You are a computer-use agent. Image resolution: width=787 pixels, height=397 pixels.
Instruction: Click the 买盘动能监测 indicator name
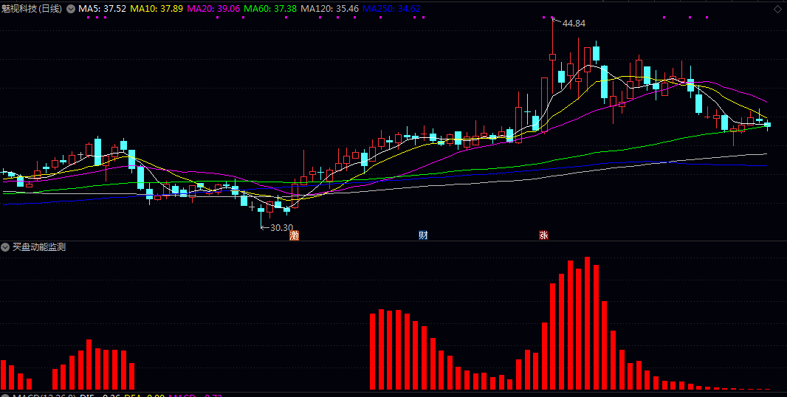[39, 247]
